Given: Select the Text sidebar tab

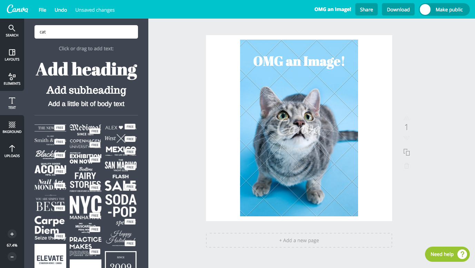Looking at the screenshot, I should (x=12, y=103).
